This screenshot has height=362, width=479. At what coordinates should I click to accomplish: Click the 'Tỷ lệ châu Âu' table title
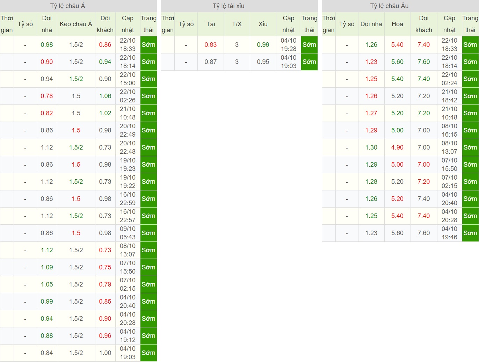(390, 6)
